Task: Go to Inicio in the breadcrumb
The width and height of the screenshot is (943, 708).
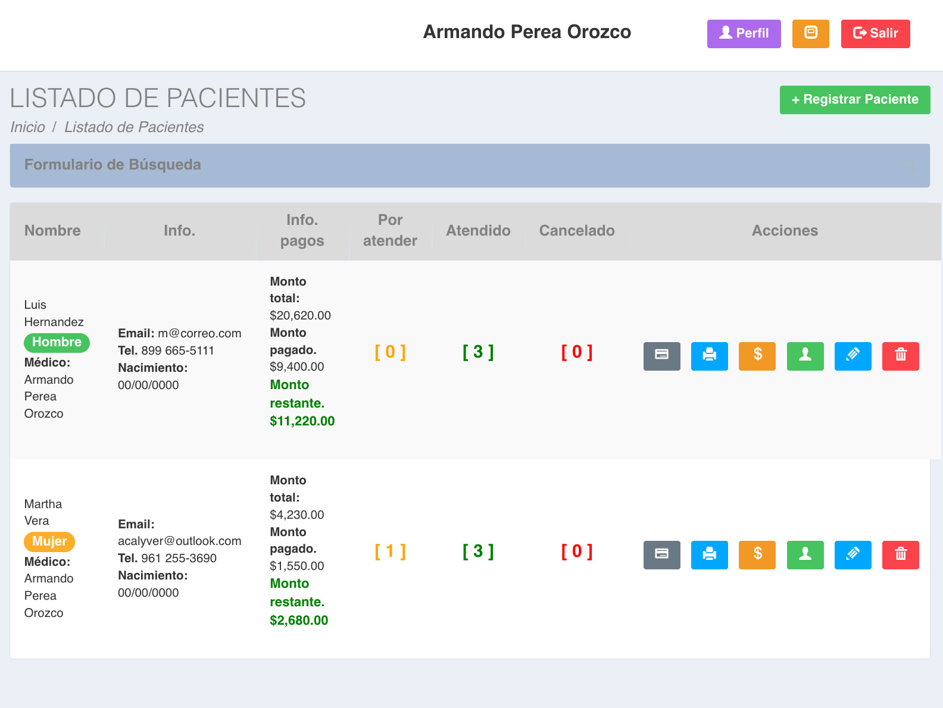Action: tap(27, 127)
